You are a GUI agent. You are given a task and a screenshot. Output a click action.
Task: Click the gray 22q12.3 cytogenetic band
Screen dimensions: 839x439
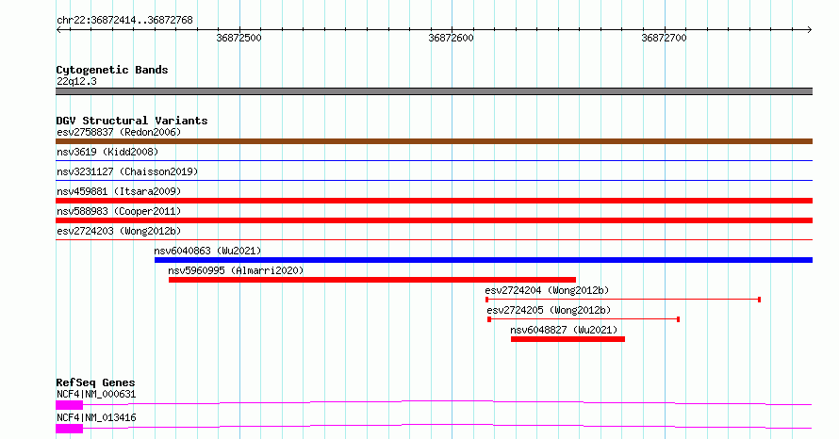434,91
